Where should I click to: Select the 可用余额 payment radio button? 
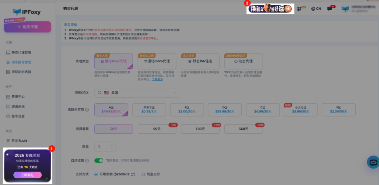[x=96, y=174]
